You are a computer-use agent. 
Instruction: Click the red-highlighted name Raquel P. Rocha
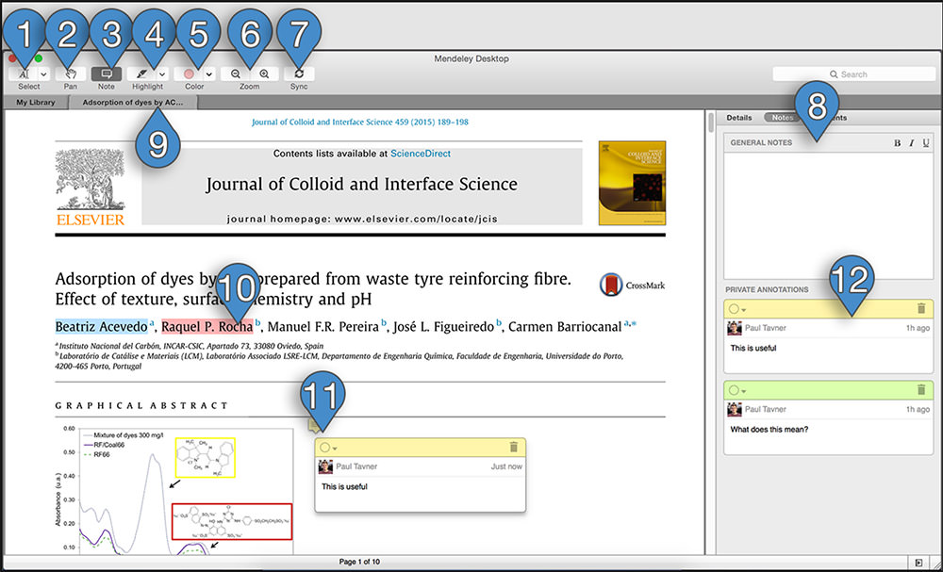tap(207, 326)
